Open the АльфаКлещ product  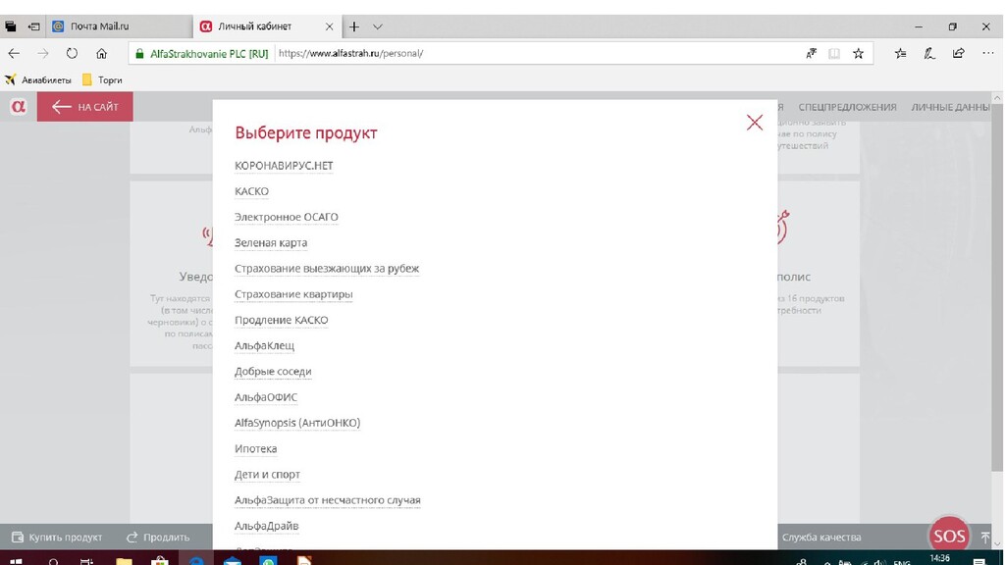click(264, 345)
